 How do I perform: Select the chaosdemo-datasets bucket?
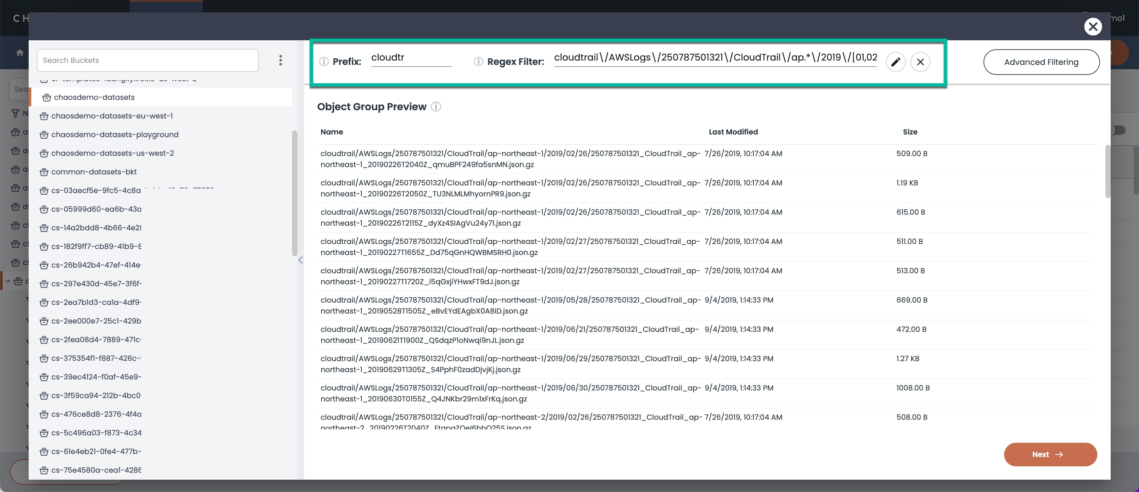(x=94, y=97)
